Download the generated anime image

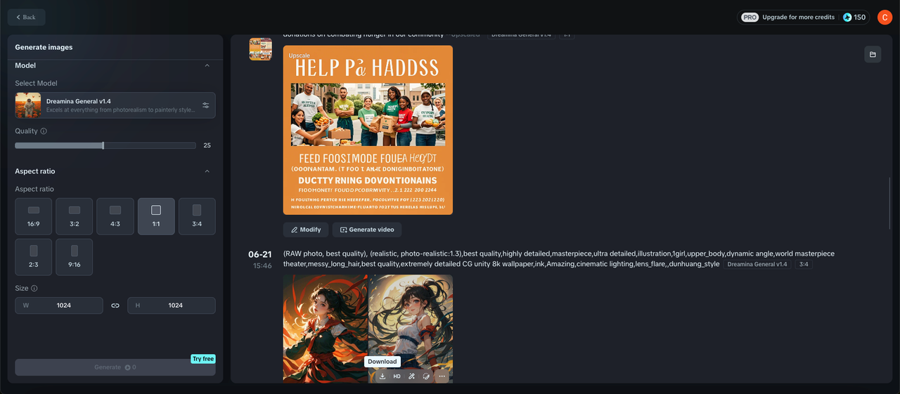(x=382, y=376)
